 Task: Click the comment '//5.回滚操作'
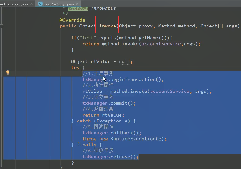pyautogui.click(x=98, y=127)
